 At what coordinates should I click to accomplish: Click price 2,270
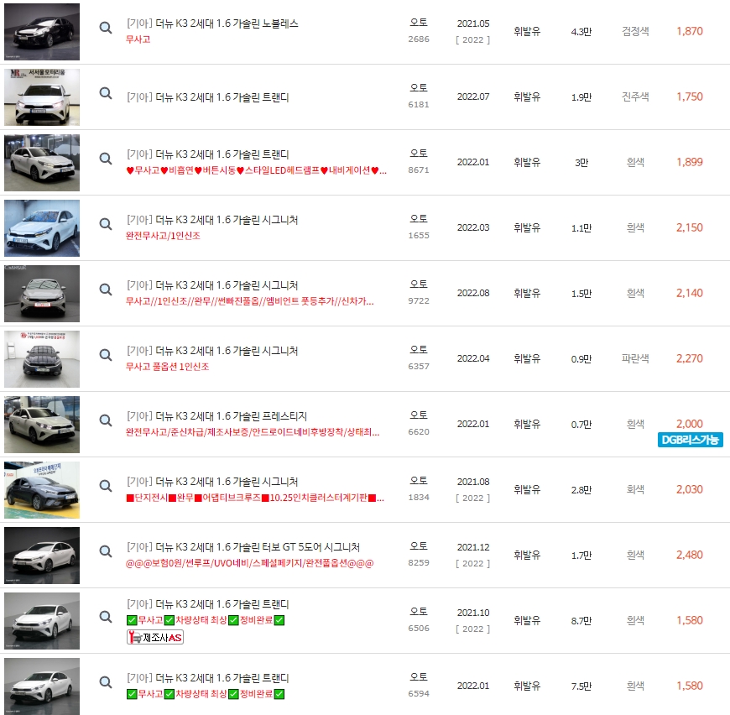[690, 358]
